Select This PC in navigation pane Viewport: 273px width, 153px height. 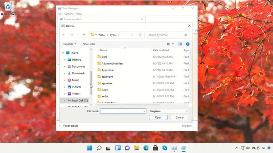(x=74, y=53)
